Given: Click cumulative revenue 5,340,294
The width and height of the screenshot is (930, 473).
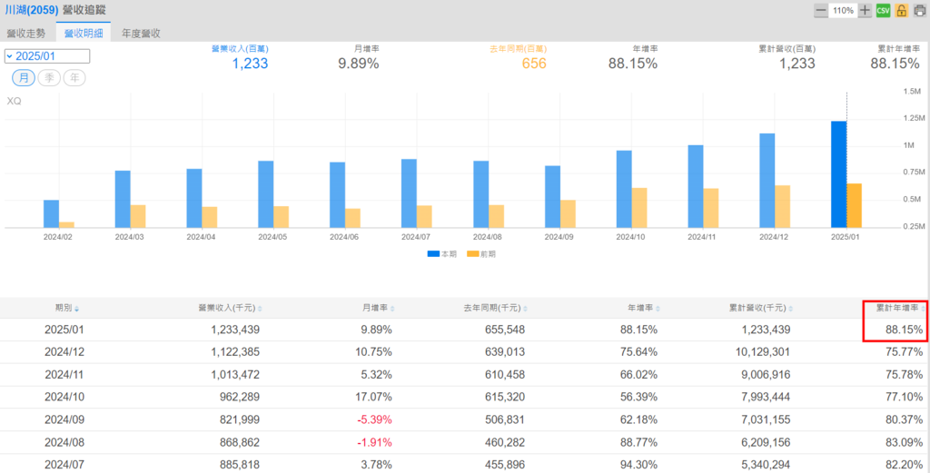Looking at the screenshot, I should 764,465.
